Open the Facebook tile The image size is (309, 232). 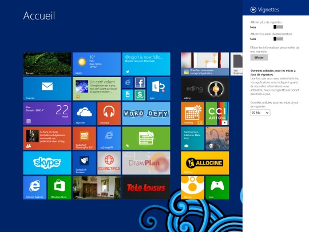pyautogui.click(x=140, y=83)
